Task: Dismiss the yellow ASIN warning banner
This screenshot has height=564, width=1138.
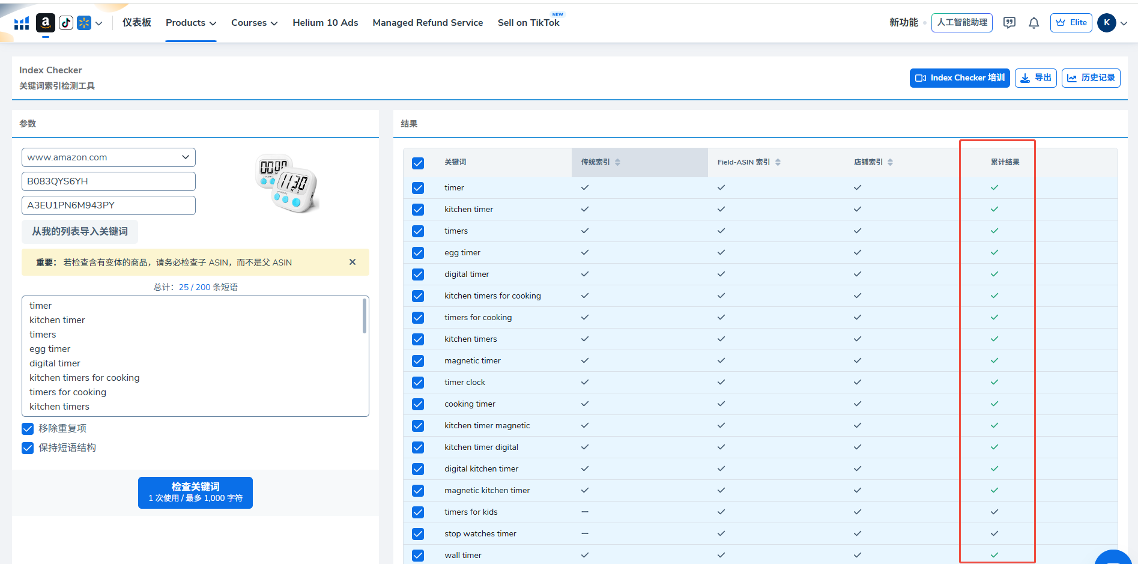Action: point(353,262)
